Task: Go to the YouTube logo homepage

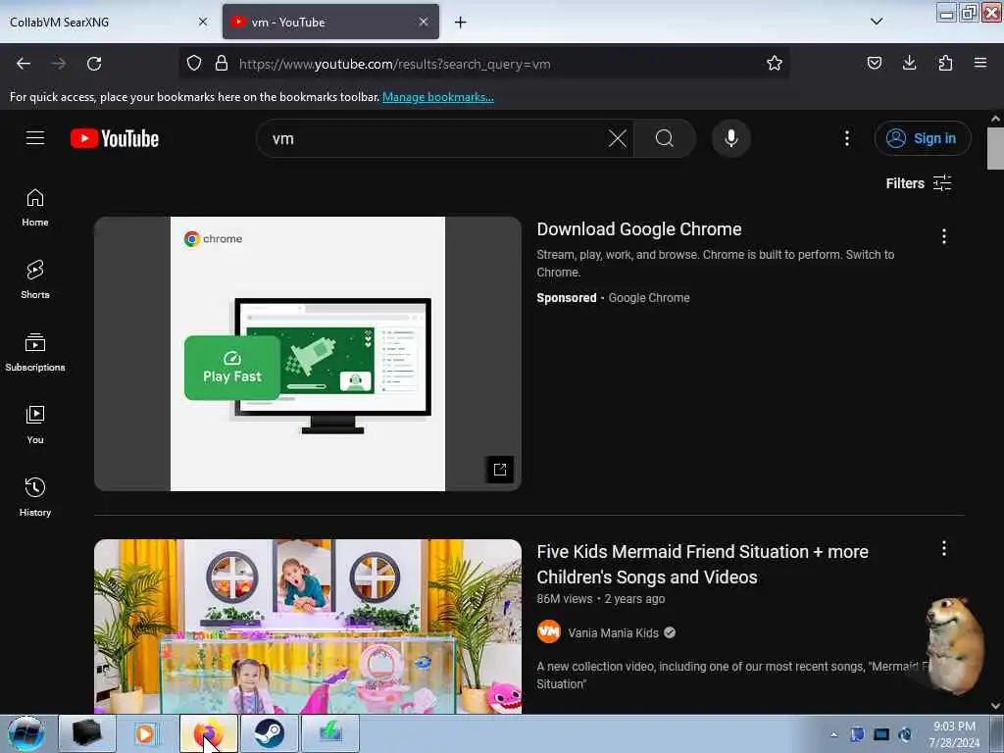Action: (115, 138)
